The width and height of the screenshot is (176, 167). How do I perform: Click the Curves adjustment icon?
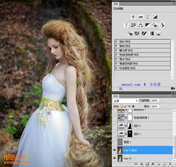(147, 17)
